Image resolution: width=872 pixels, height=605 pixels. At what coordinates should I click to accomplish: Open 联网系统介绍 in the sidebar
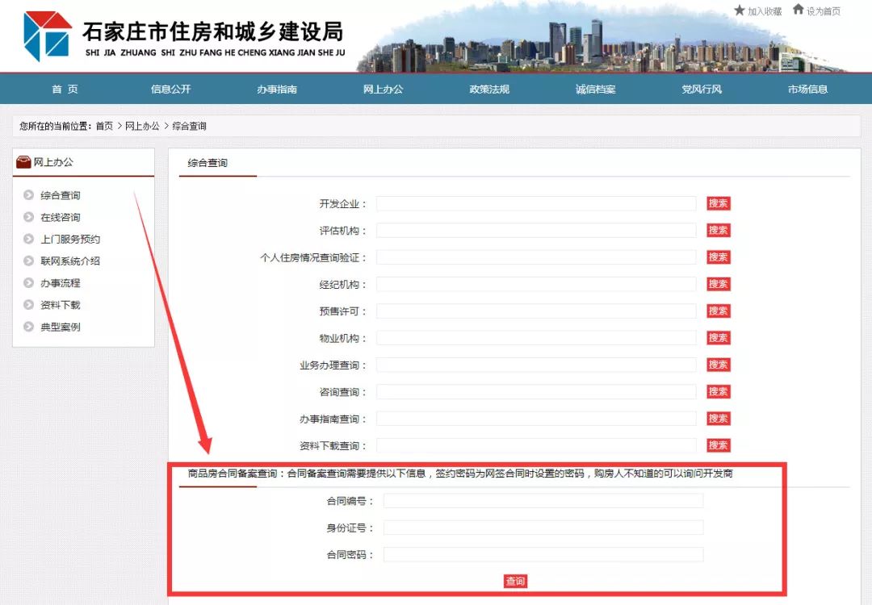click(x=70, y=261)
